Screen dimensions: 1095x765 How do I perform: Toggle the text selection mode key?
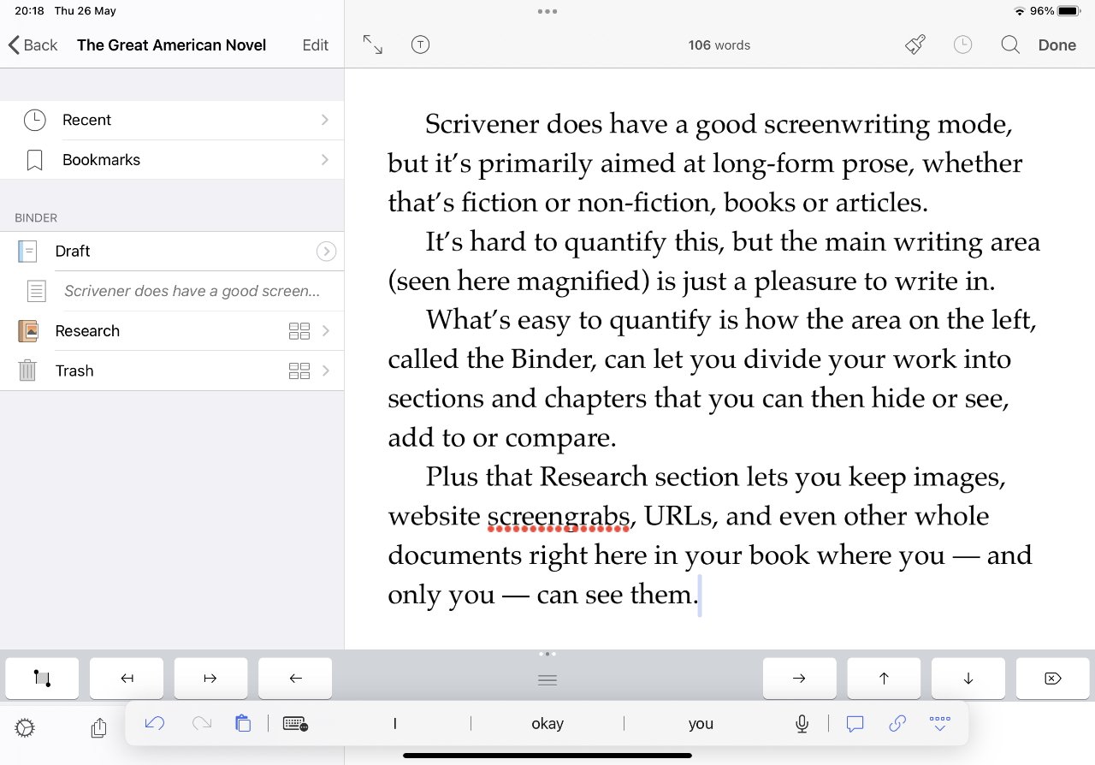(42, 679)
